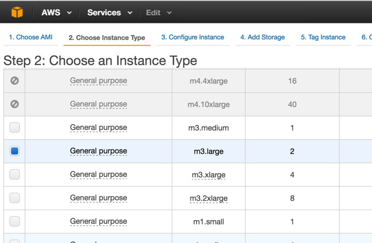The width and height of the screenshot is (372, 243).
Task: Click General purpose link in m3.large row
Action: pyautogui.click(x=98, y=151)
